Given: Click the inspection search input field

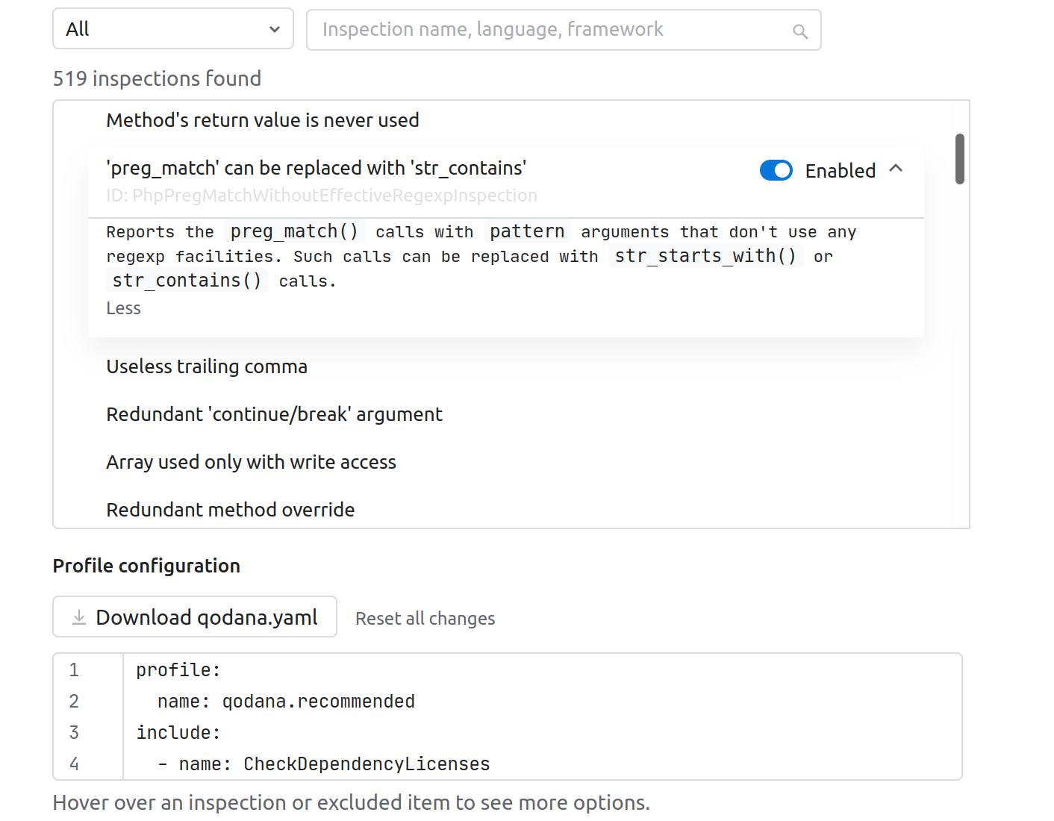Looking at the screenshot, I should click(564, 30).
